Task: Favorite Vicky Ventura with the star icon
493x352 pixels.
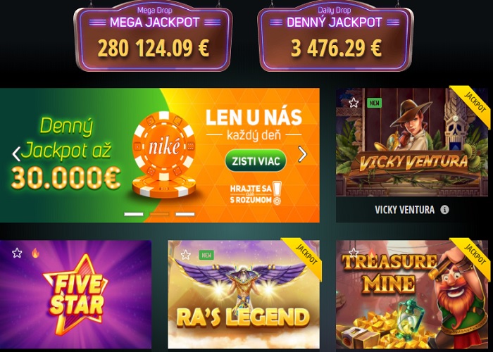Action: [354, 103]
